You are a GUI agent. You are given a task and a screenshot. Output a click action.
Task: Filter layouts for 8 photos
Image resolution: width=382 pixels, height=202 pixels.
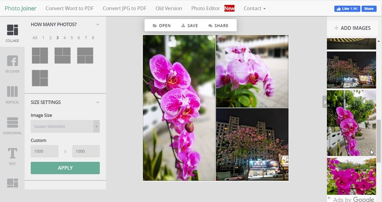pyautogui.click(x=93, y=38)
